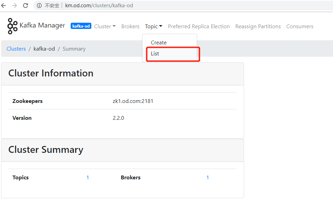
Task: Click the browser forward arrow
Action: [x=14, y=6]
